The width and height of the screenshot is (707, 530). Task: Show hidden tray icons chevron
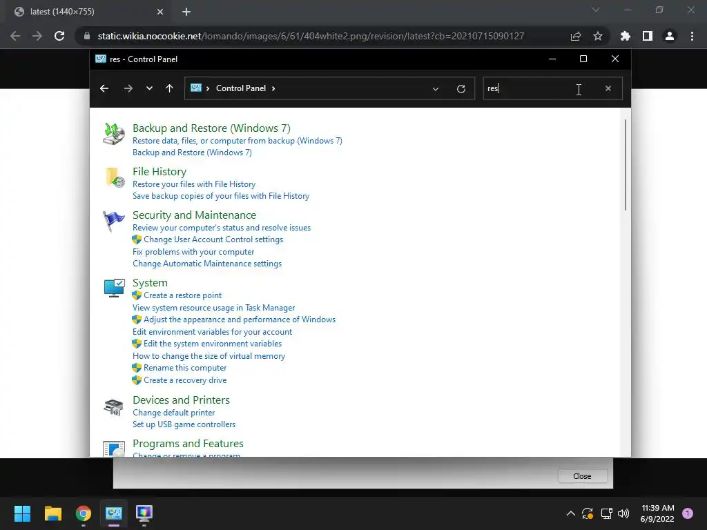(x=570, y=513)
